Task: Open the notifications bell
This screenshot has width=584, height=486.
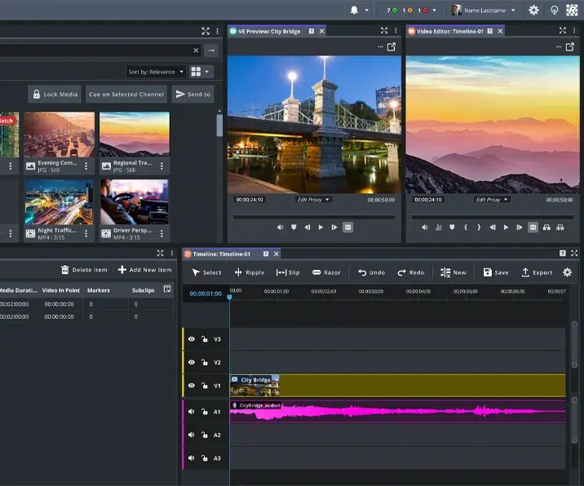Action: [354, 10]
